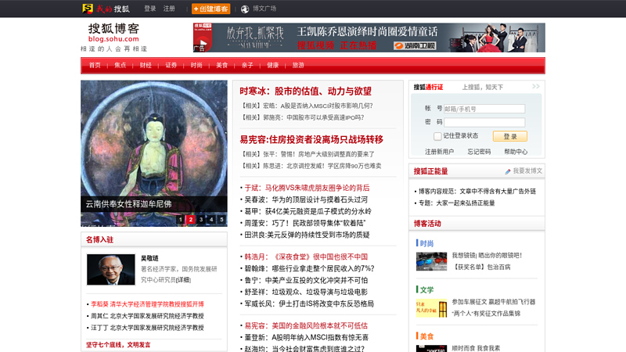
Task: Open the 帮助中心 link
Action: [x=516, y=152]
